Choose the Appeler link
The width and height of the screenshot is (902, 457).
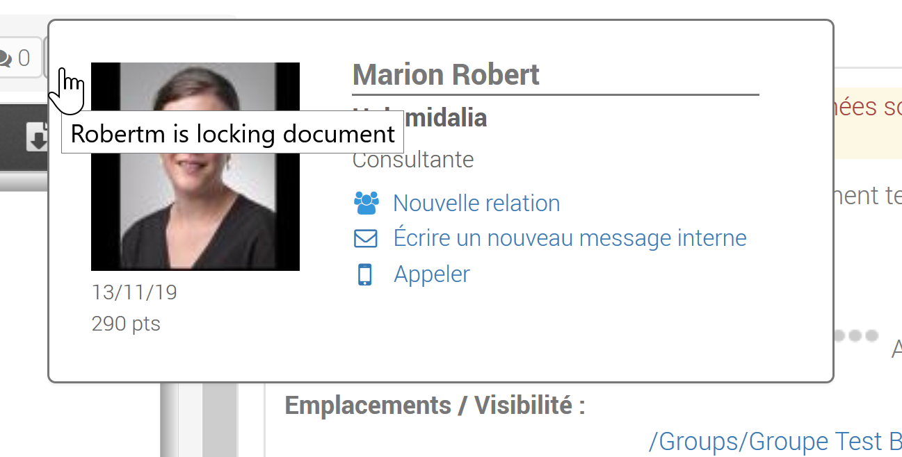(432, 274)
